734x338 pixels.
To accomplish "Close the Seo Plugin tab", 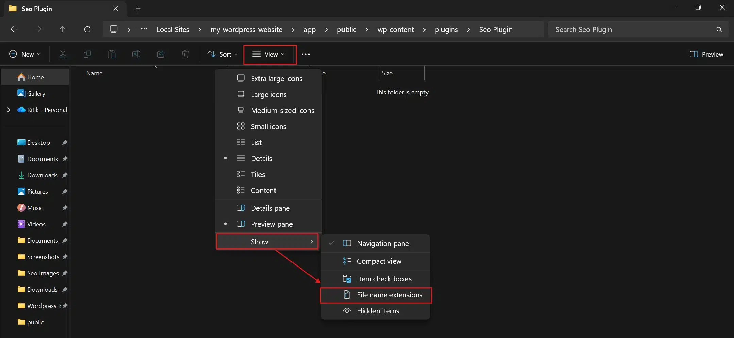I will [116, 9].
